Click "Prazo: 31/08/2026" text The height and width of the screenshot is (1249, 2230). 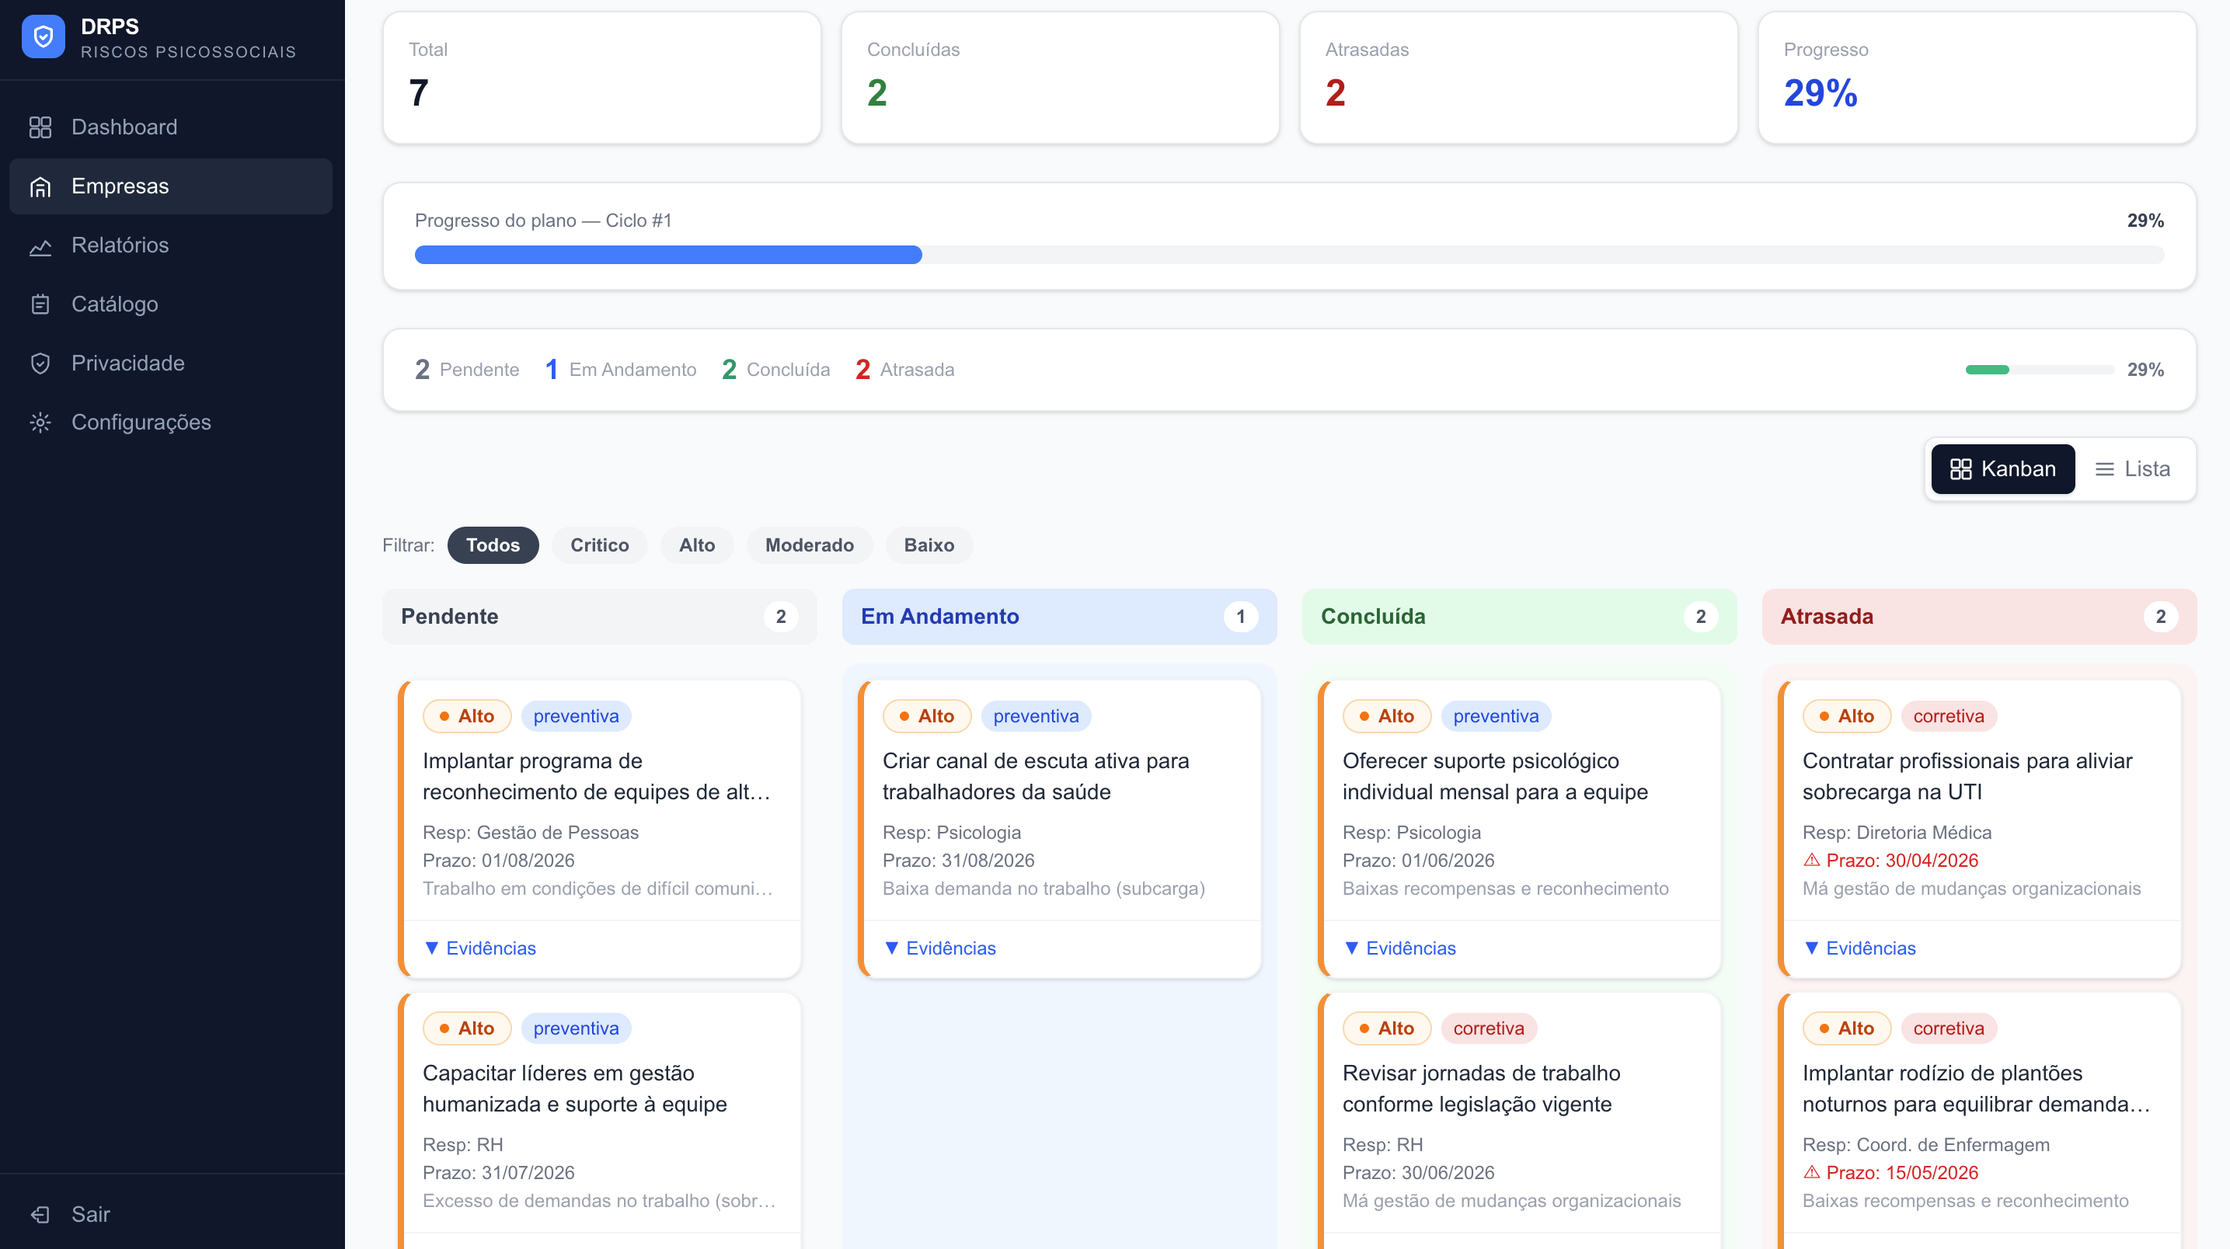click(x=958, y=861)
